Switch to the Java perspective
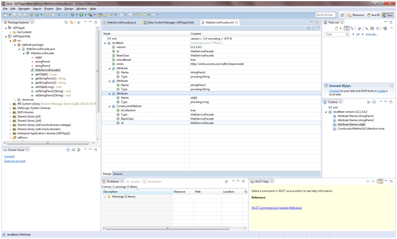 click(388, 15)
